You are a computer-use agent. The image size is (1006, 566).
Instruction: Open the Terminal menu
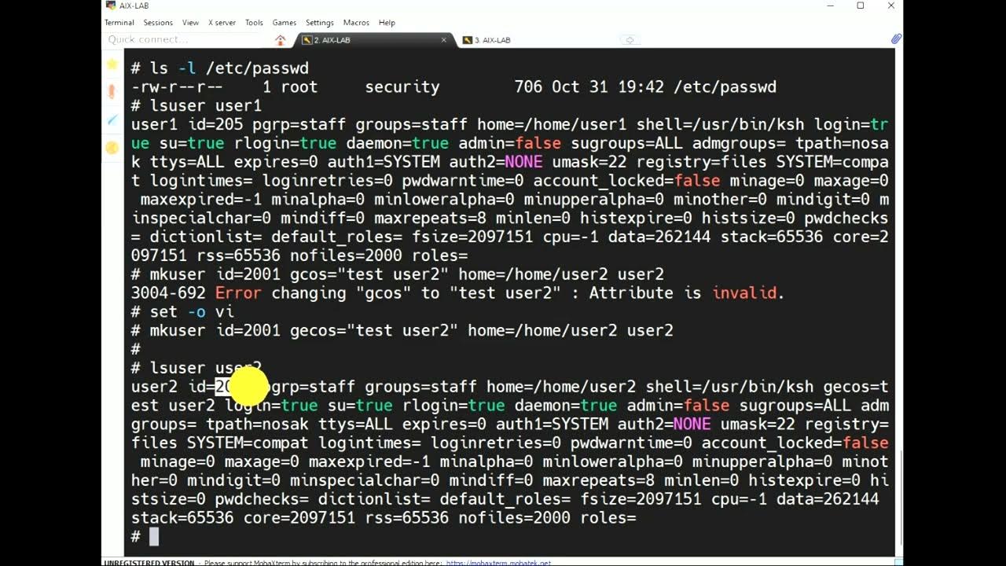[119, 23]
